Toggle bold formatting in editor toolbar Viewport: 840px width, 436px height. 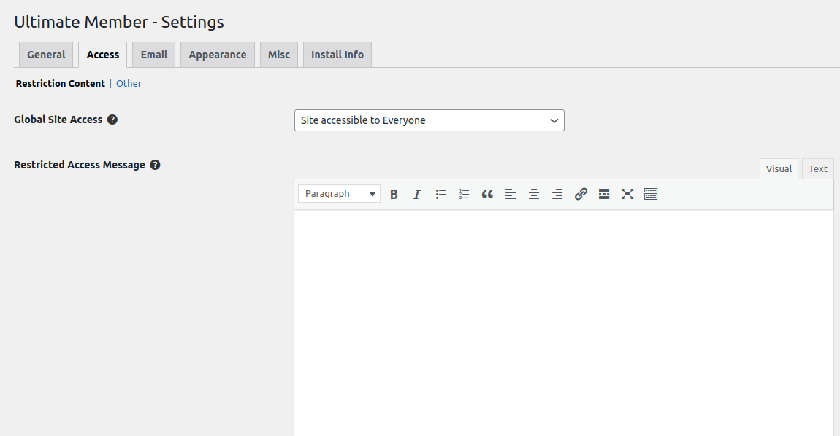pyautogui.click(x=394, y=194)
